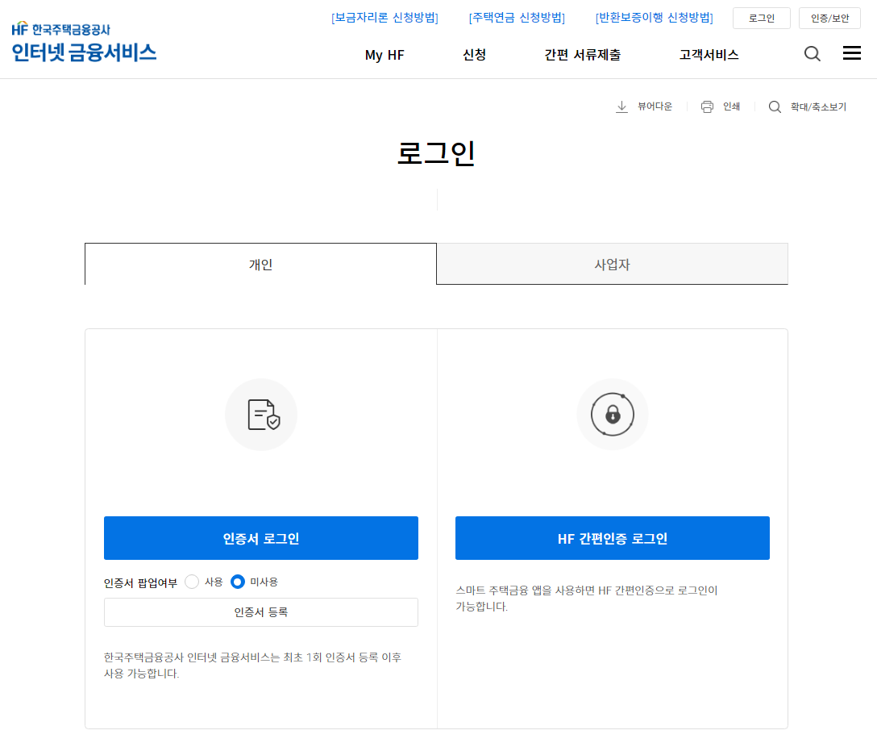Open the 보금자리론 신청방법 link
Screen dimensions: 877x747
click(x=386, y=18)
